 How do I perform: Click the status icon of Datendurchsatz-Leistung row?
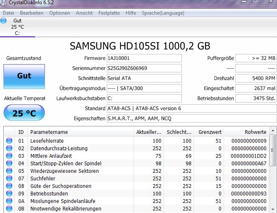tap(9, 148)
